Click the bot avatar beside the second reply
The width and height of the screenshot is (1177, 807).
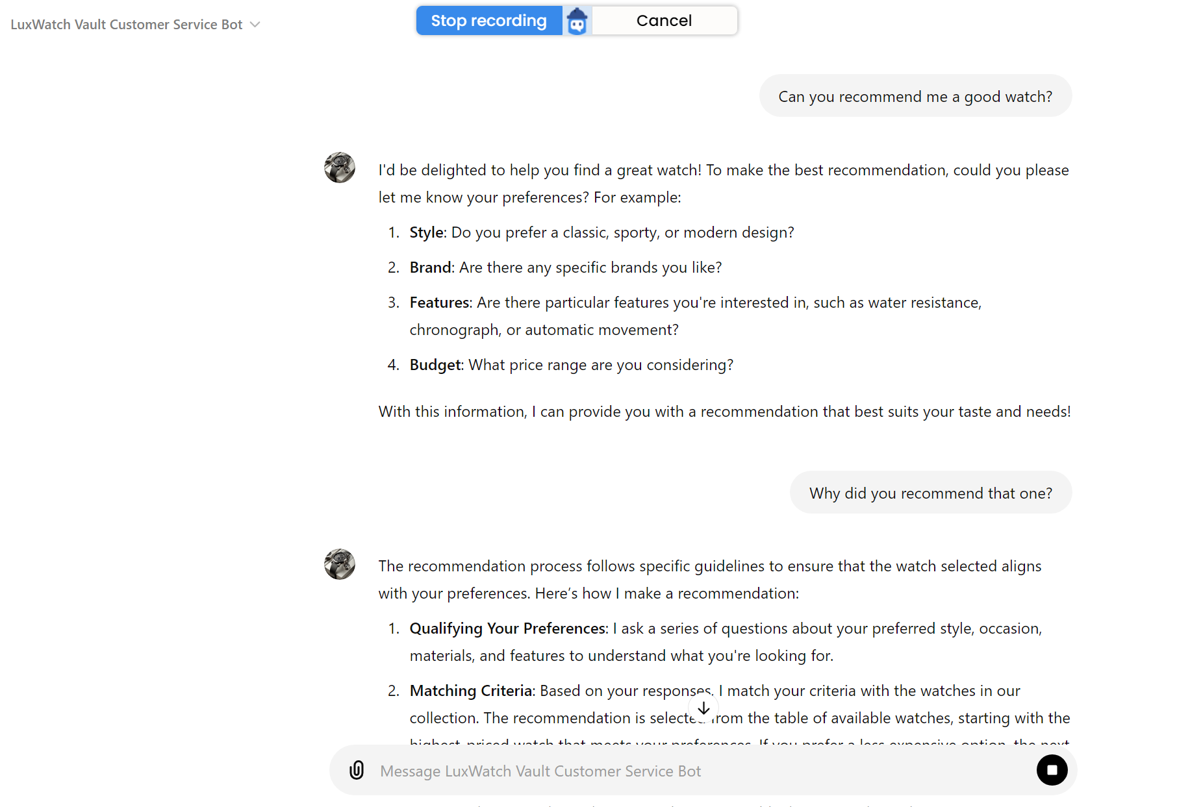[340, 564]
